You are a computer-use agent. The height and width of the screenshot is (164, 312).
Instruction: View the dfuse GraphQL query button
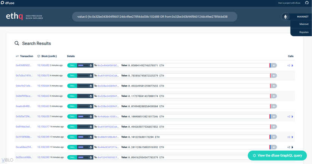tap(277, 155)
